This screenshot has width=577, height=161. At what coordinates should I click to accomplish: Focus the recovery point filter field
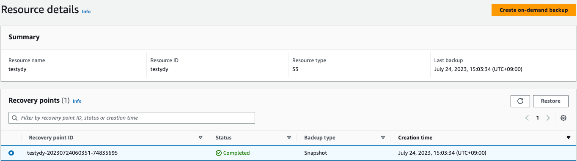pyautogui.click(x=132, y=118)
